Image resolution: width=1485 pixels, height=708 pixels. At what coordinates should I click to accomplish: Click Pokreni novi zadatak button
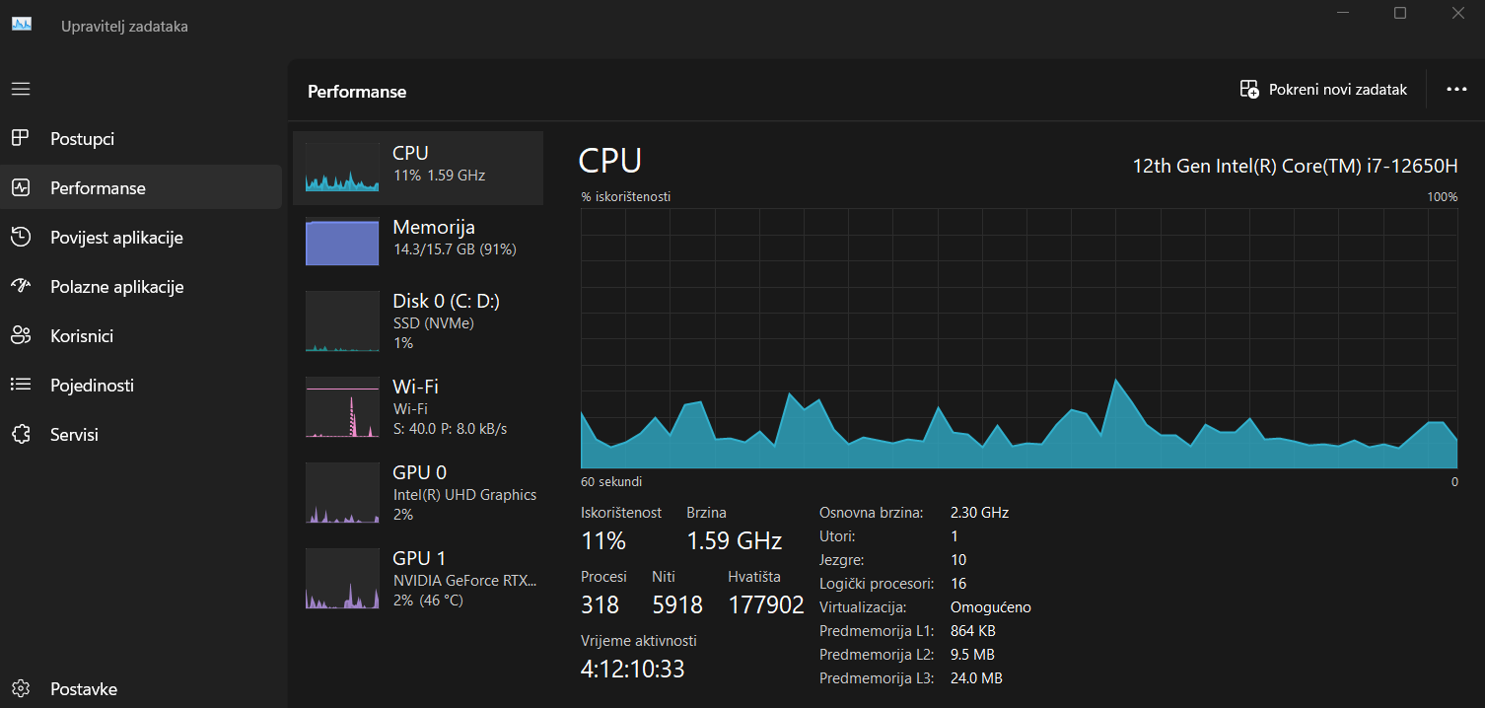1323,89
